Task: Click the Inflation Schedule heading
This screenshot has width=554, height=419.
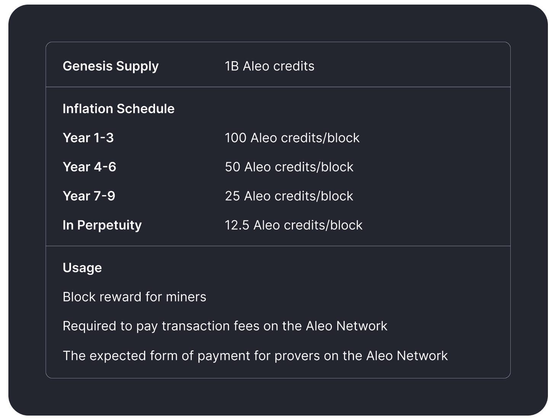Action: coord(118,109)
